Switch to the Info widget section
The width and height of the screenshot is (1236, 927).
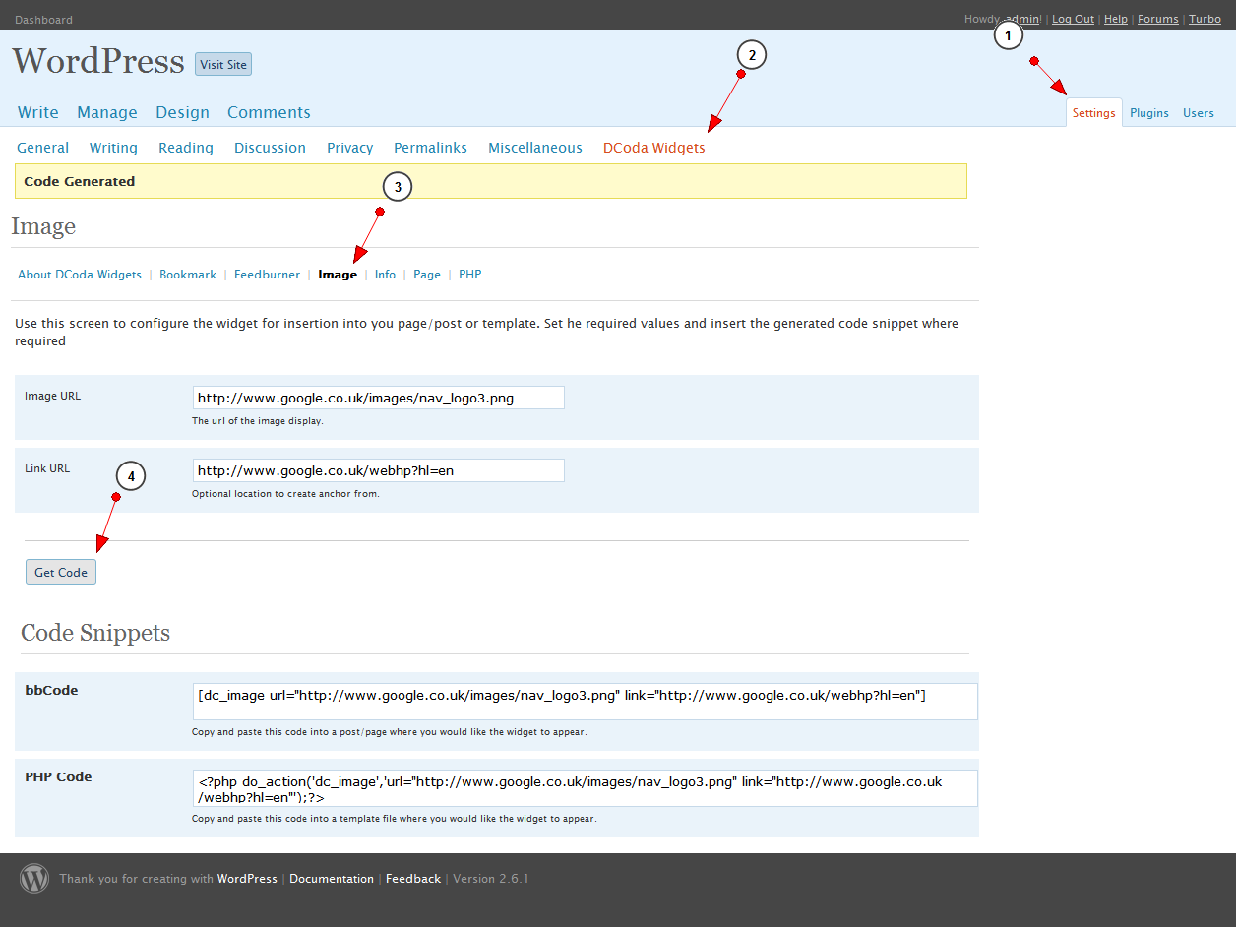[x=385, y=275]
